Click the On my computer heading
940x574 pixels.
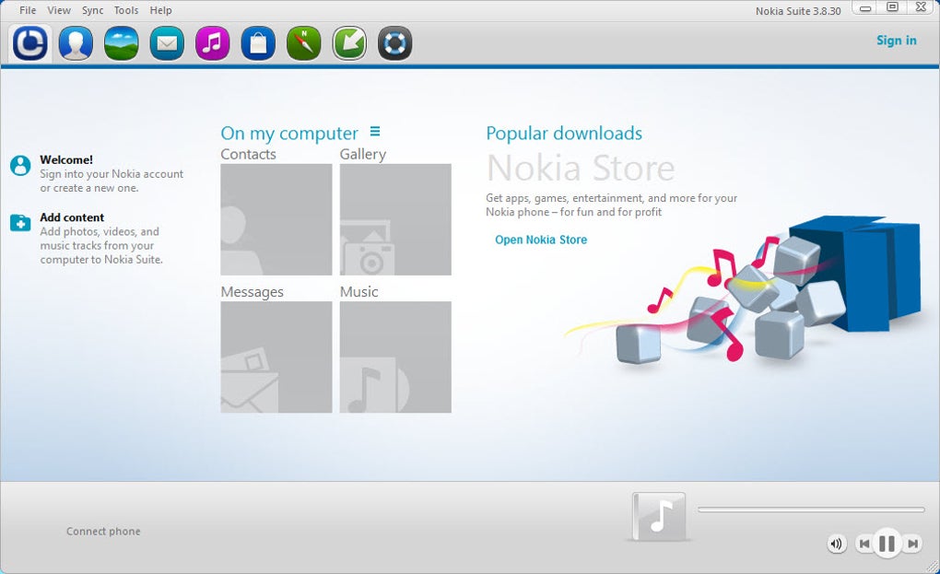(289, 133)
